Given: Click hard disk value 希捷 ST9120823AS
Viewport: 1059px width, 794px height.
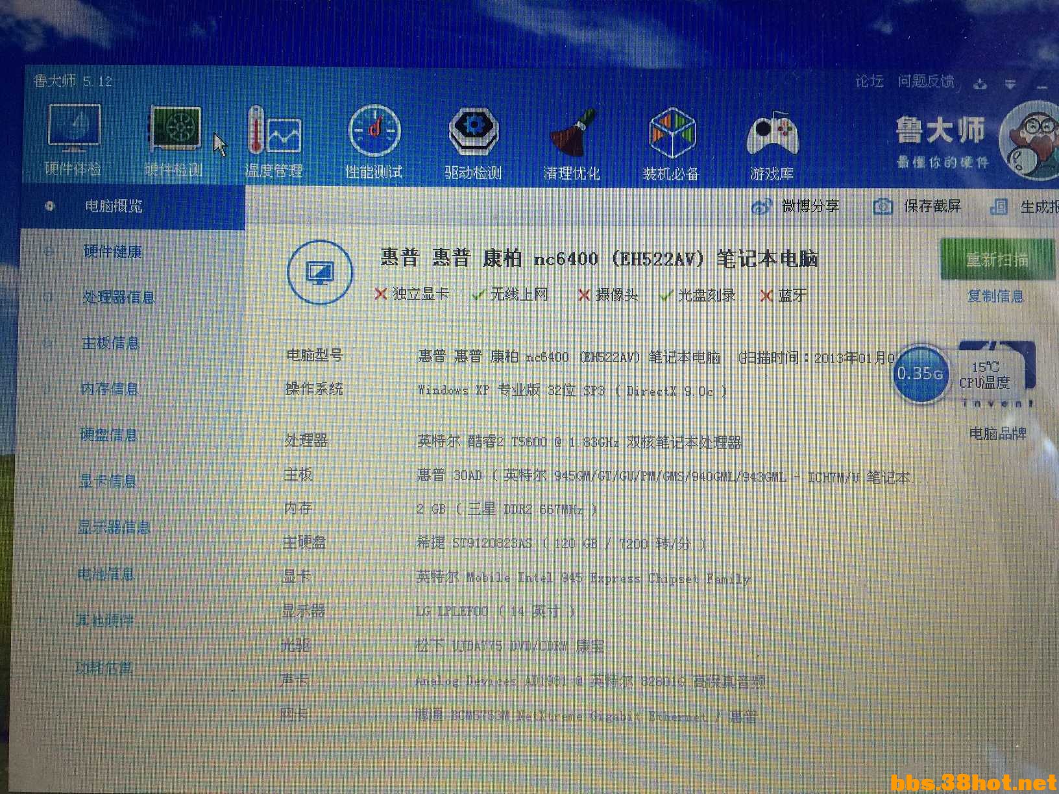Looking at the screenshot, I should click(561, 543).
